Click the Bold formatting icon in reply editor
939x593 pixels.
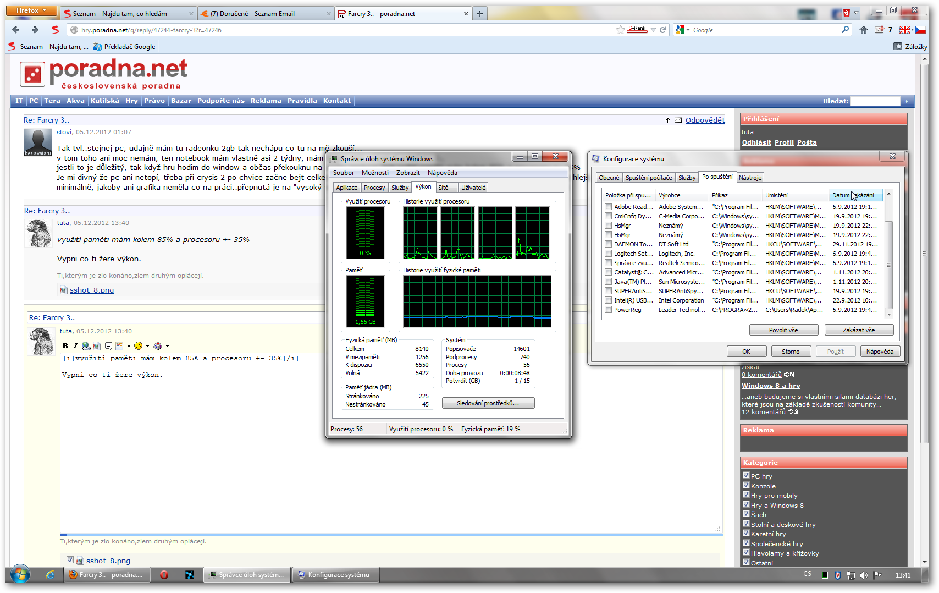tap(65, 346)
